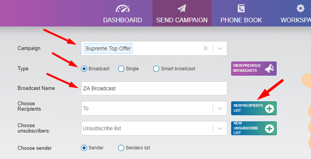Click the Phone Book icon
This screenshot has width=311, height=159.
[x=241, y=8]
